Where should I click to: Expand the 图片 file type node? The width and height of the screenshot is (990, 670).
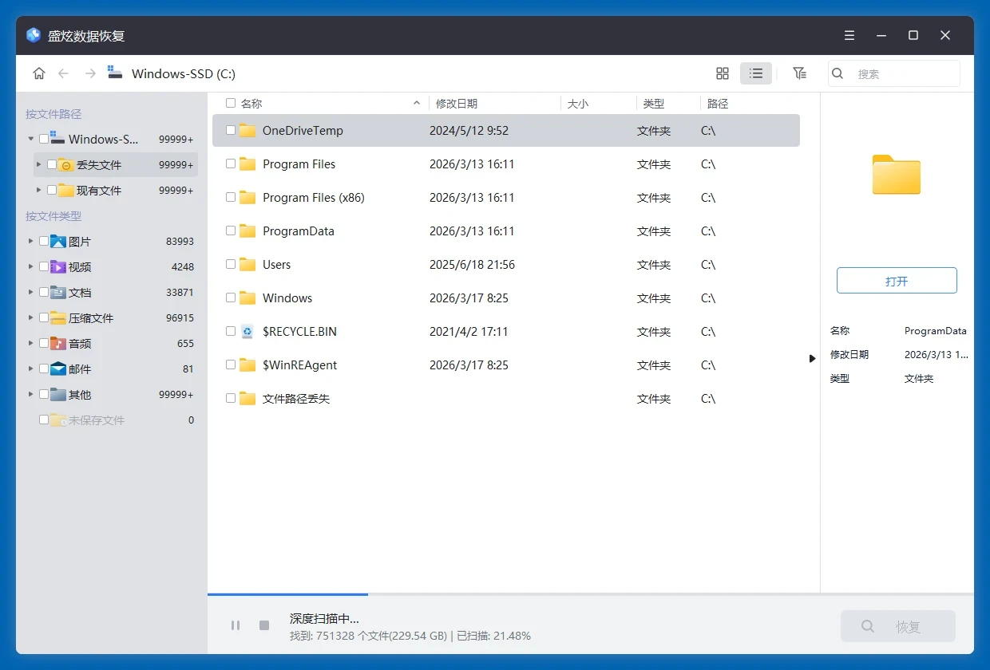click(31, 241)
